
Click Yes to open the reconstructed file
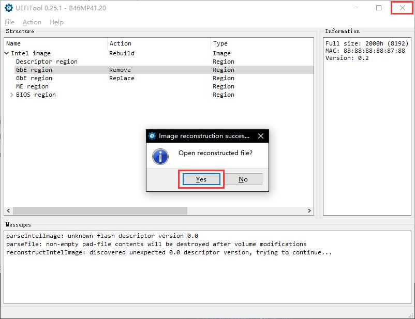pyautogui.click(x=201, y=178)
